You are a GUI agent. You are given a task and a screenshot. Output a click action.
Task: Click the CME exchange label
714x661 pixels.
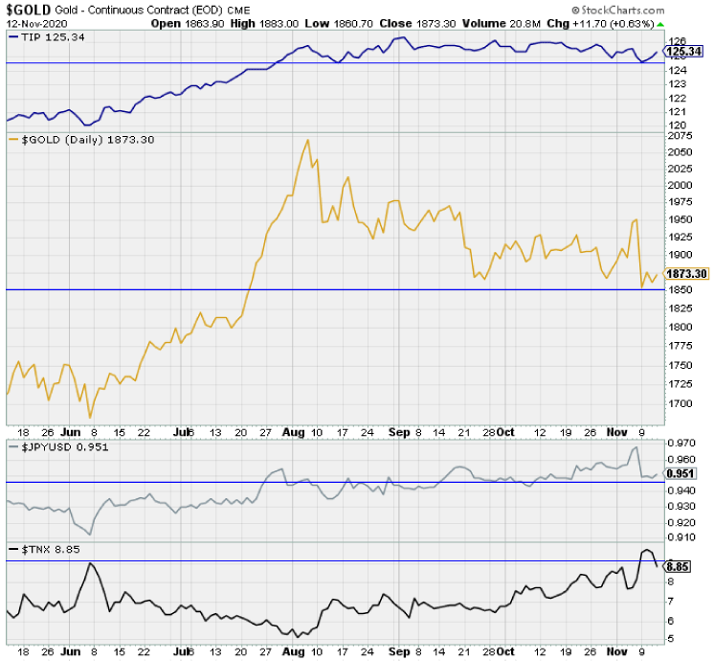tap(238, 11)
